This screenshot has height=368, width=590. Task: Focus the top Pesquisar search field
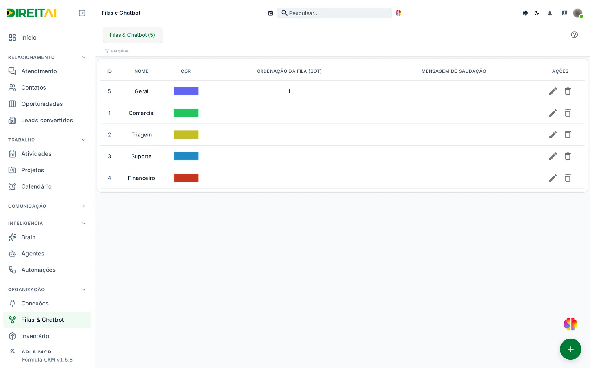[x=334, y=13]
